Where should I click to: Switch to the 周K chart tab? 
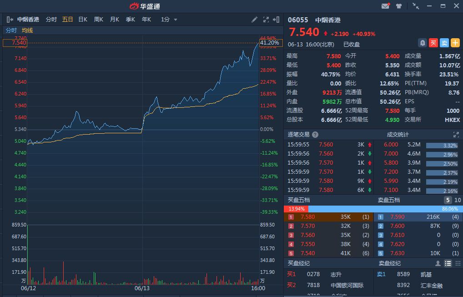pos(98,20)
